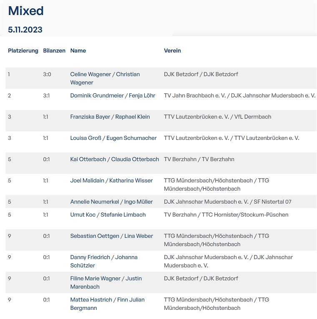Click the 3:0 result in first row
Image resolution: width=317 pixels, height=319 pixels.
[47, 75]
